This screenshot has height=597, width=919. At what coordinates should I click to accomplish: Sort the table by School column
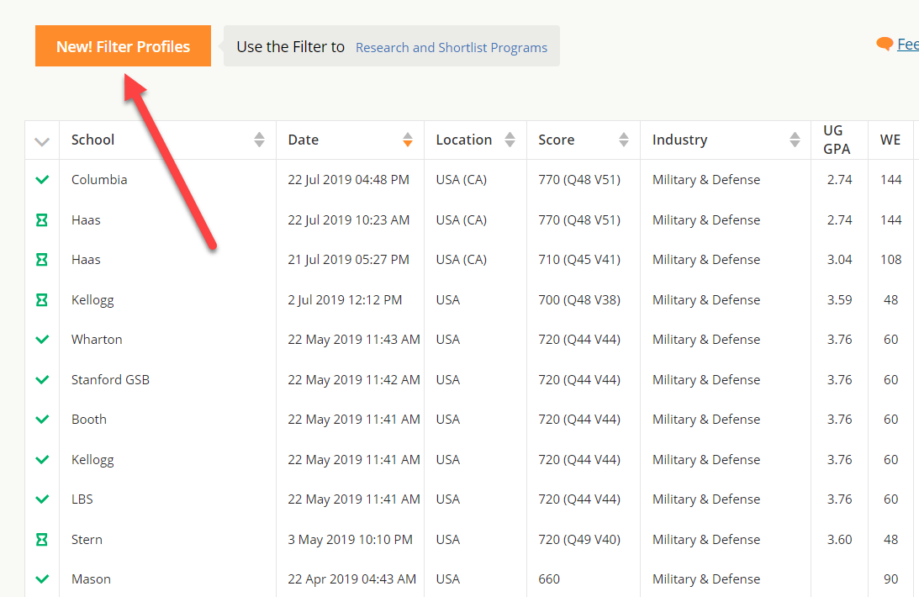tap(259, 140)
